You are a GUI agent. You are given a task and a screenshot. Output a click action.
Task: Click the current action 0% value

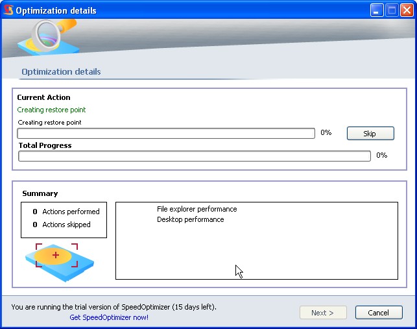[x=326, y=132]
